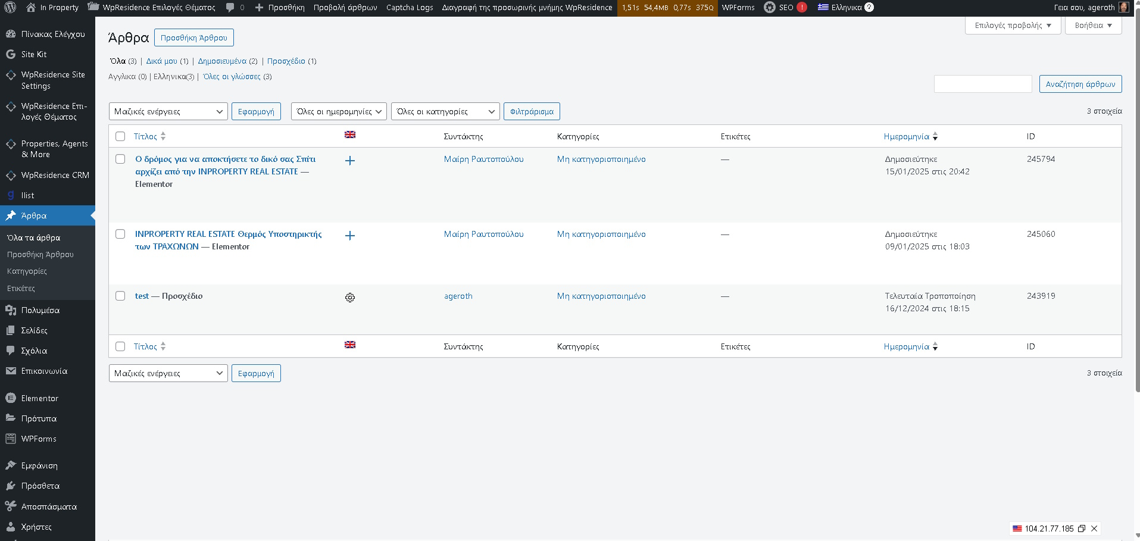Open Ilist plugin icon in sidebar

[x=11, y=195]
